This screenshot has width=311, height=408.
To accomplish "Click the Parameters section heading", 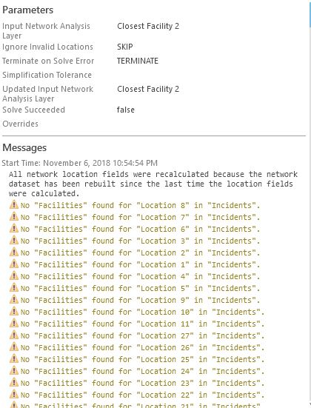I will [28, 10].
